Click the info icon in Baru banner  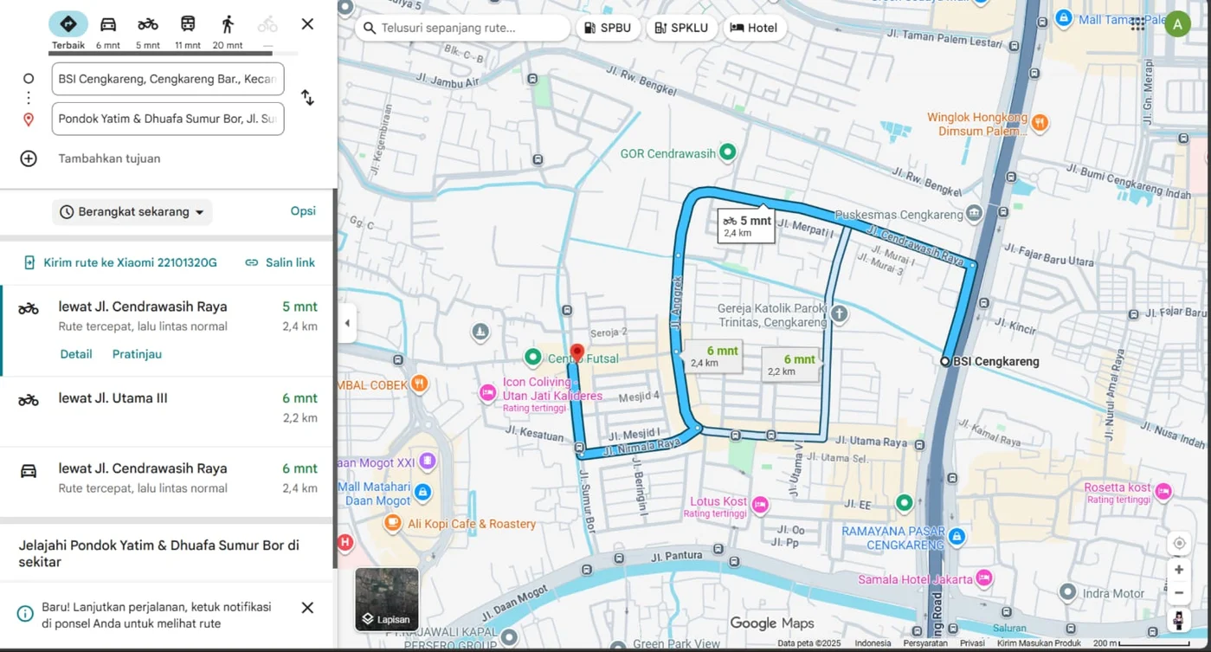click(25, 614)
